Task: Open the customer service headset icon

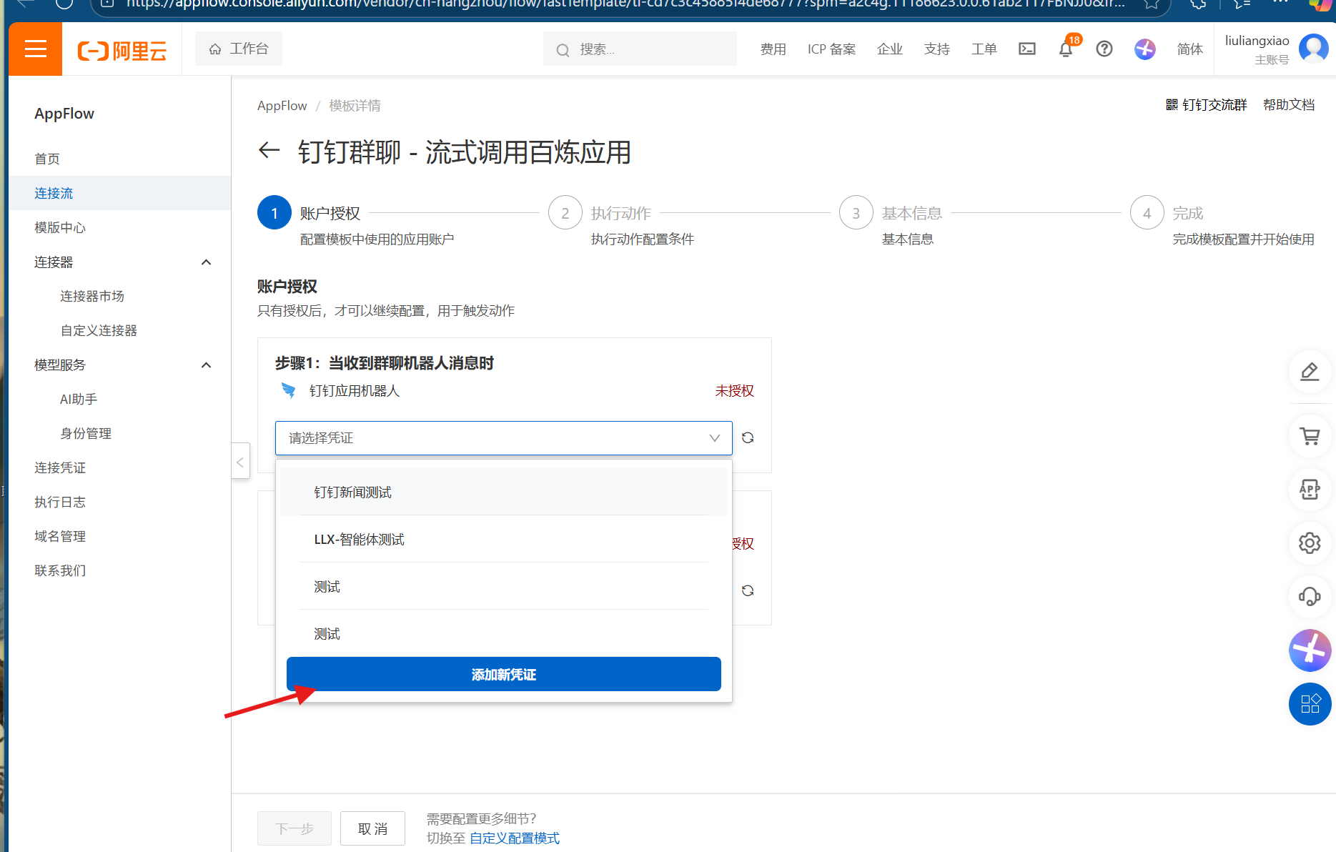Action: (x=1310, y=597)
